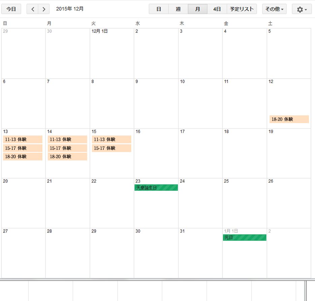Open 11-13 体験 event on December 13

(23, 139)
